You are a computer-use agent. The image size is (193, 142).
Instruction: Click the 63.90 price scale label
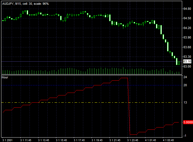click(187, 37)
